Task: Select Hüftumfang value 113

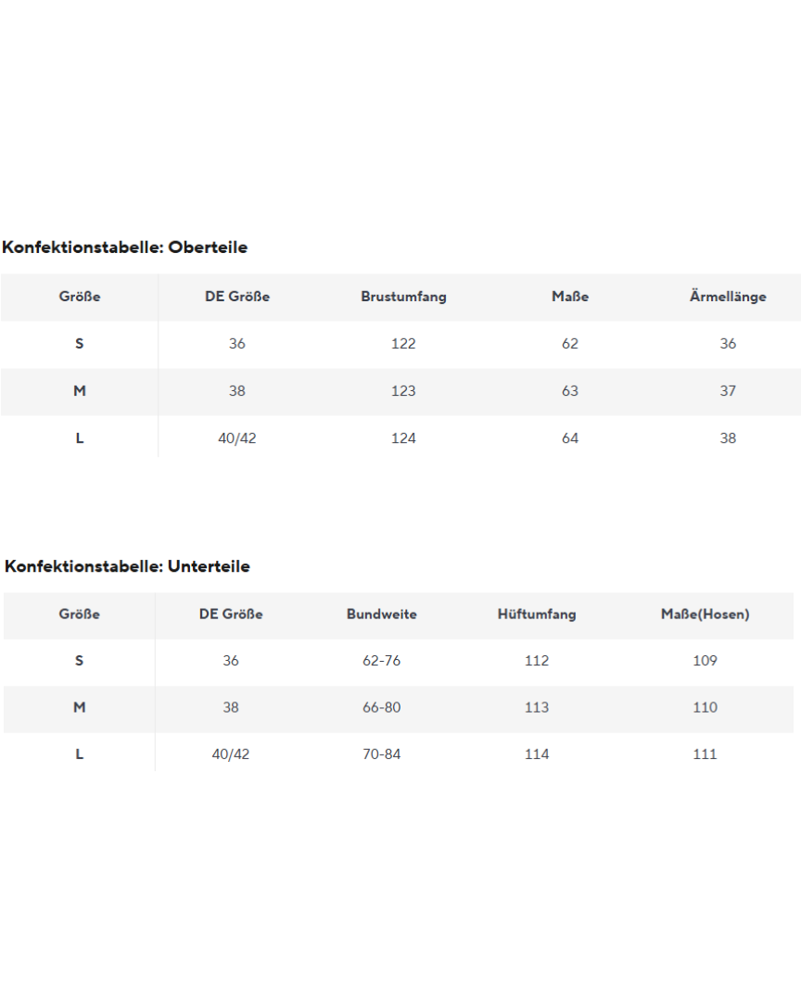Action: 537,707
